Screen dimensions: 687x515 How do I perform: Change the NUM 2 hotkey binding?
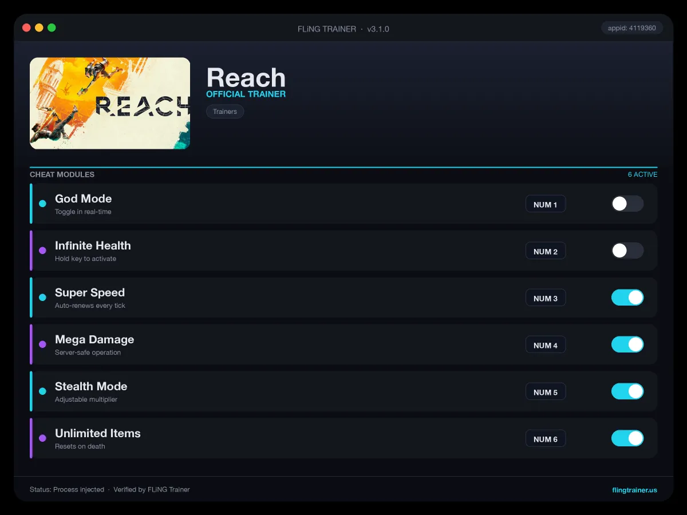[546, 251]
